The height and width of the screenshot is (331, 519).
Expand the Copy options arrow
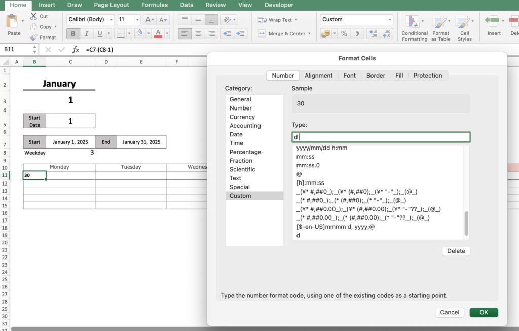[x=56, y=27]
